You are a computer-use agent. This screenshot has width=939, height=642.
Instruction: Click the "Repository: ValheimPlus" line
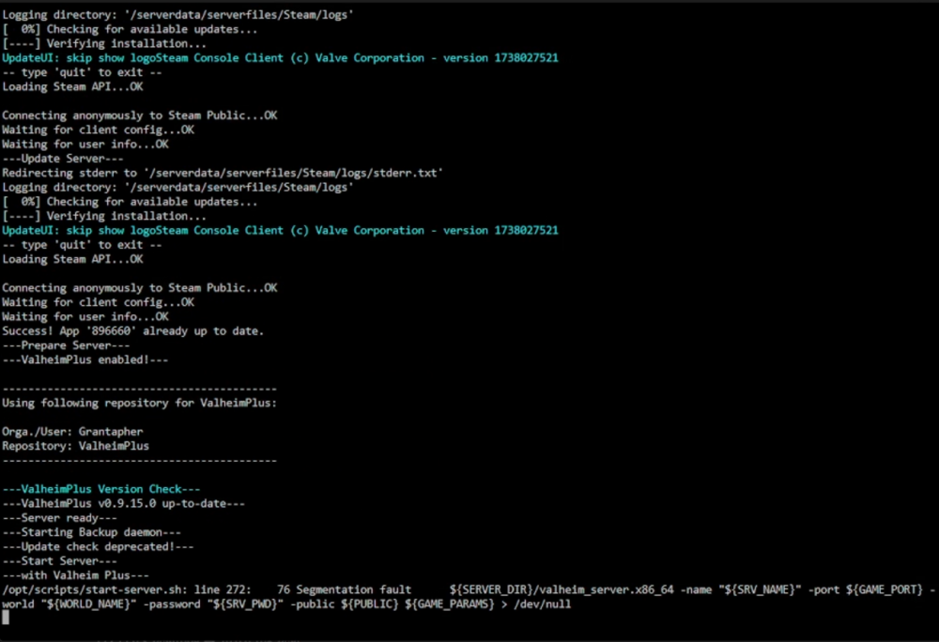coord(75,446)
